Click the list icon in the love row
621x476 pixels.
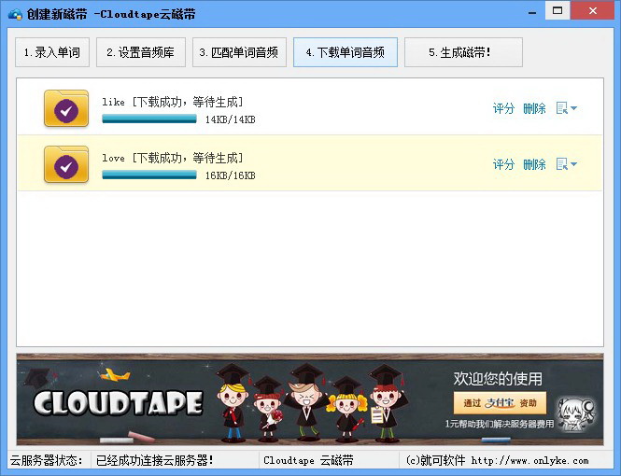tap(561, 164)
